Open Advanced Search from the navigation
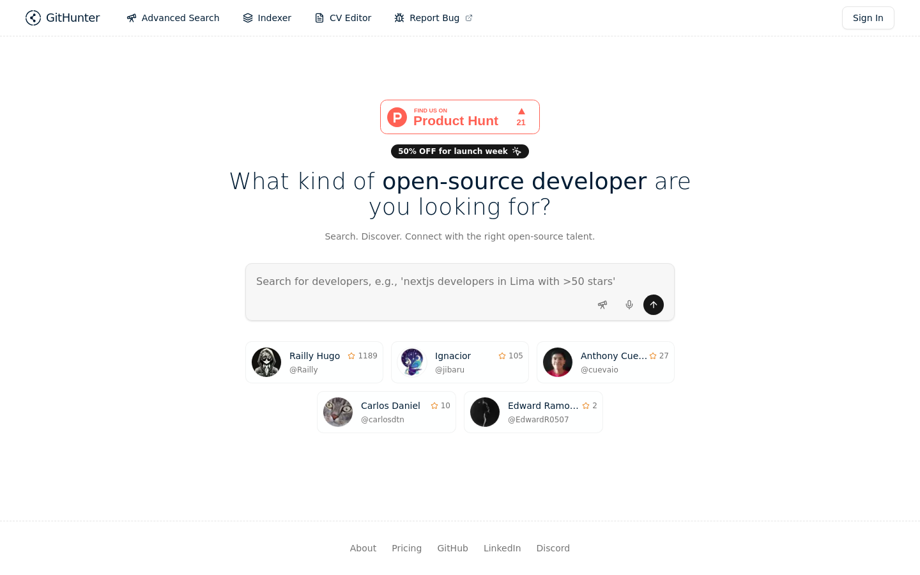This screenshot has width=920, height=575. pos(173,18)
